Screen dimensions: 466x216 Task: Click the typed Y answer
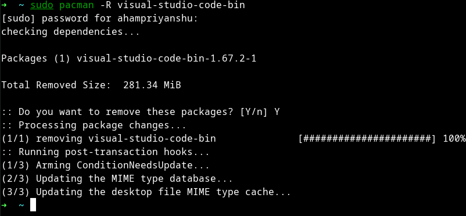pyautogui.click(x=277, y=112)
